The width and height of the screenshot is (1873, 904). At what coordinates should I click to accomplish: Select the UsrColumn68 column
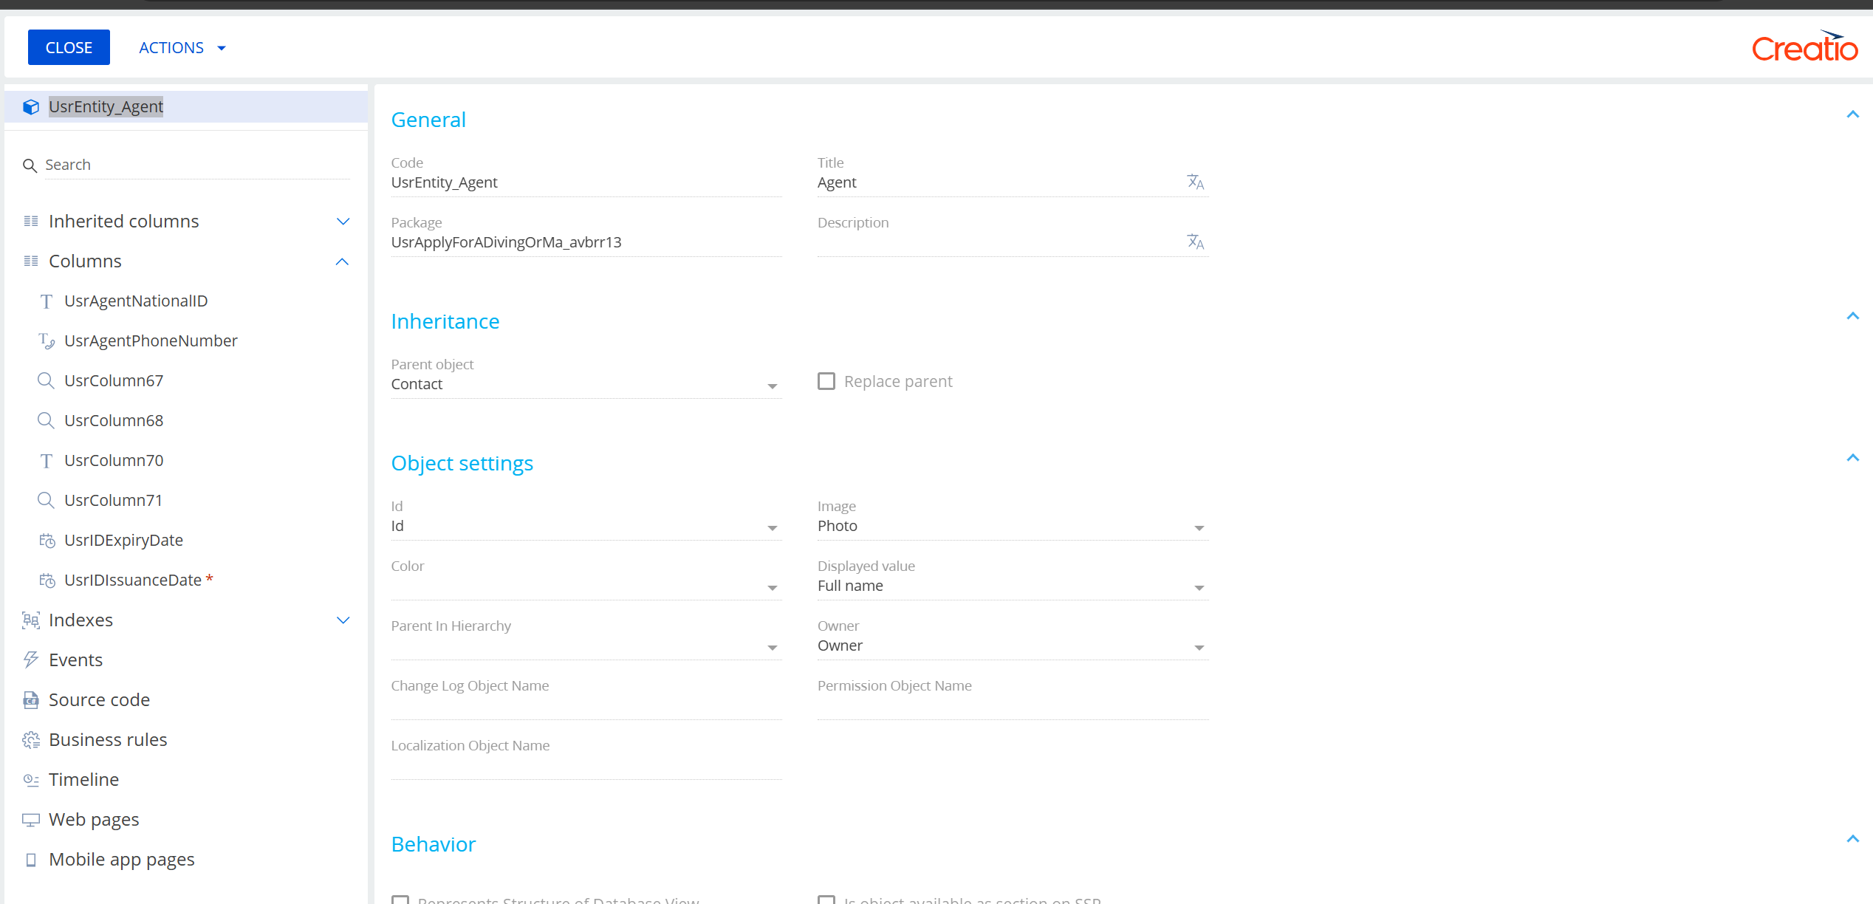click(114, 421)
